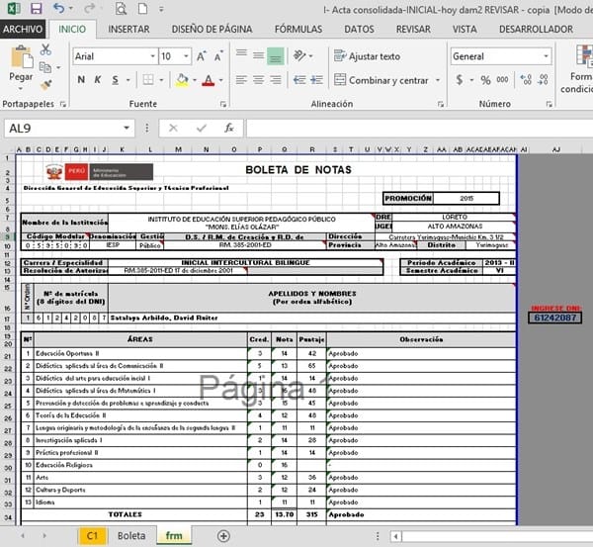Click Combinar y centrar button

pos(381,80)
